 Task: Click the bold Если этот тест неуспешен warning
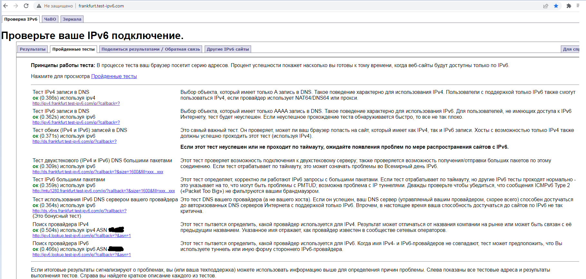344,147
